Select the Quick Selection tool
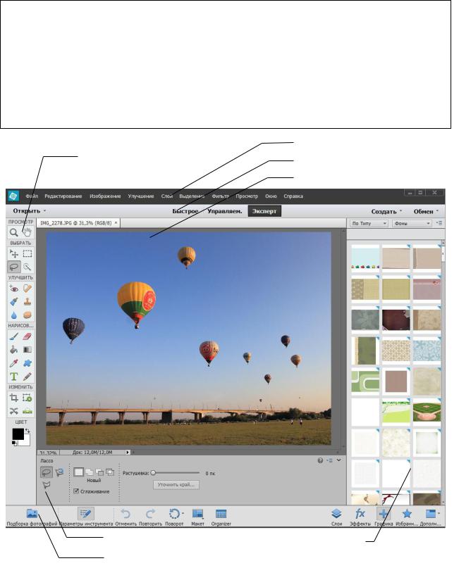 tap(27, 267)
